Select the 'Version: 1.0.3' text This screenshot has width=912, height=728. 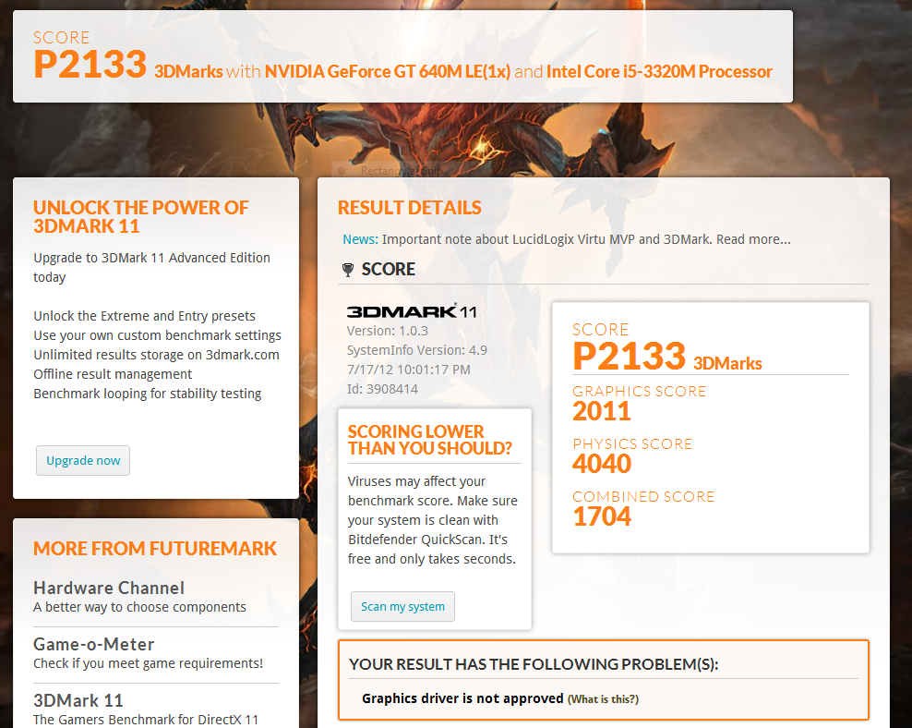coord(388,331)
